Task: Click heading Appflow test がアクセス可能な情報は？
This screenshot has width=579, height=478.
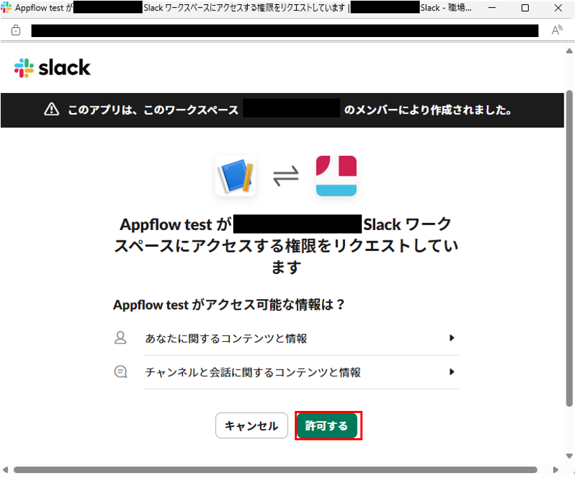Action: click(x=229, y=305)
